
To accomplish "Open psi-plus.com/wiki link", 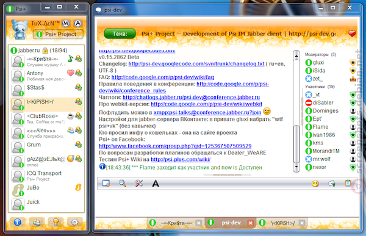I will point(181,159).
